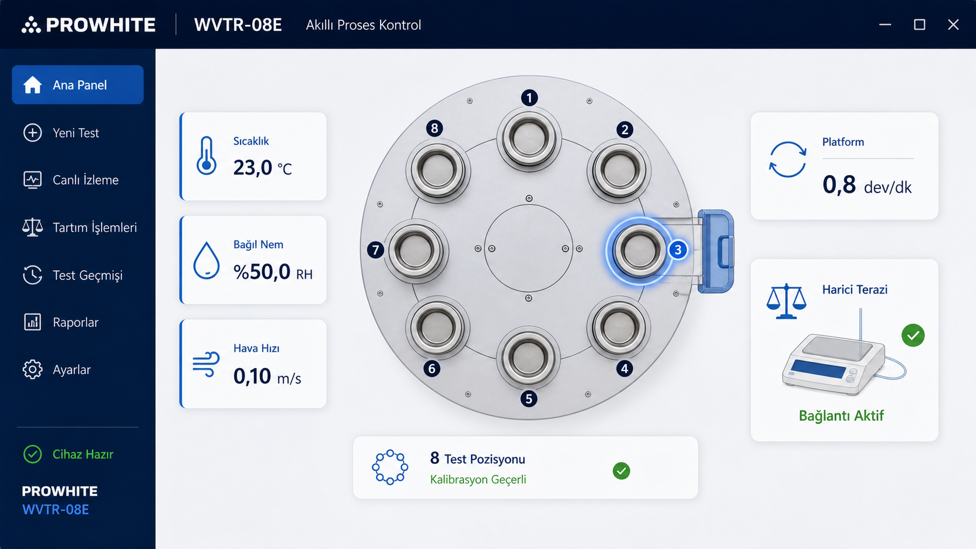Click the Bağlantı Aktif status text
976x549 pixels.
(841, 415)
